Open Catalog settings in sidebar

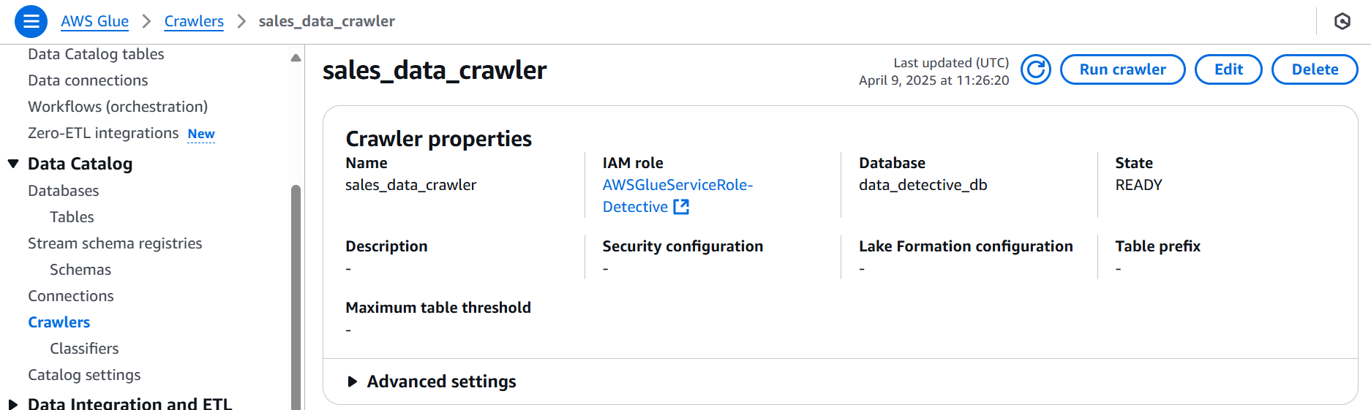[84, 375]
